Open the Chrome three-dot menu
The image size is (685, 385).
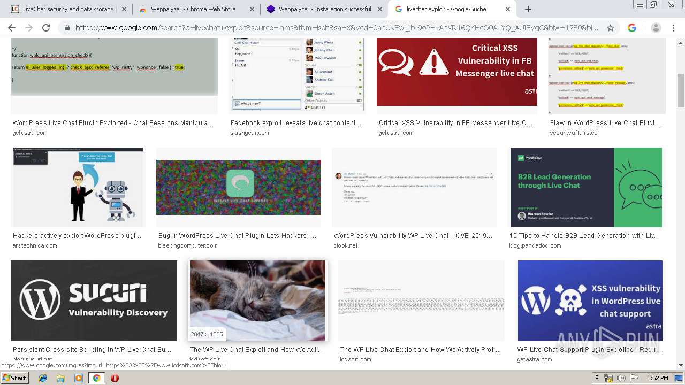(x=674, y=28)
